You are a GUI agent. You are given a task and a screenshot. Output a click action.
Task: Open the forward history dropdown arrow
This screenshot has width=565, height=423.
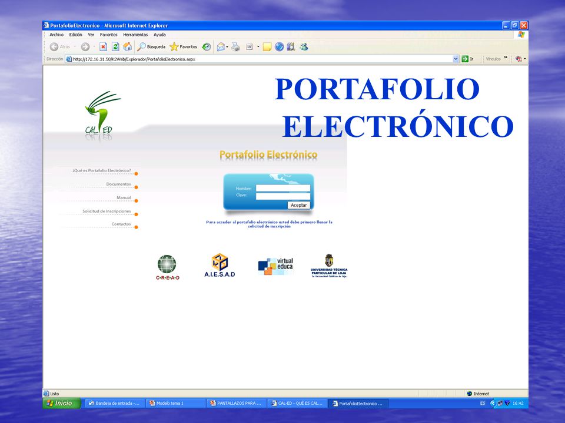[94, 47]
